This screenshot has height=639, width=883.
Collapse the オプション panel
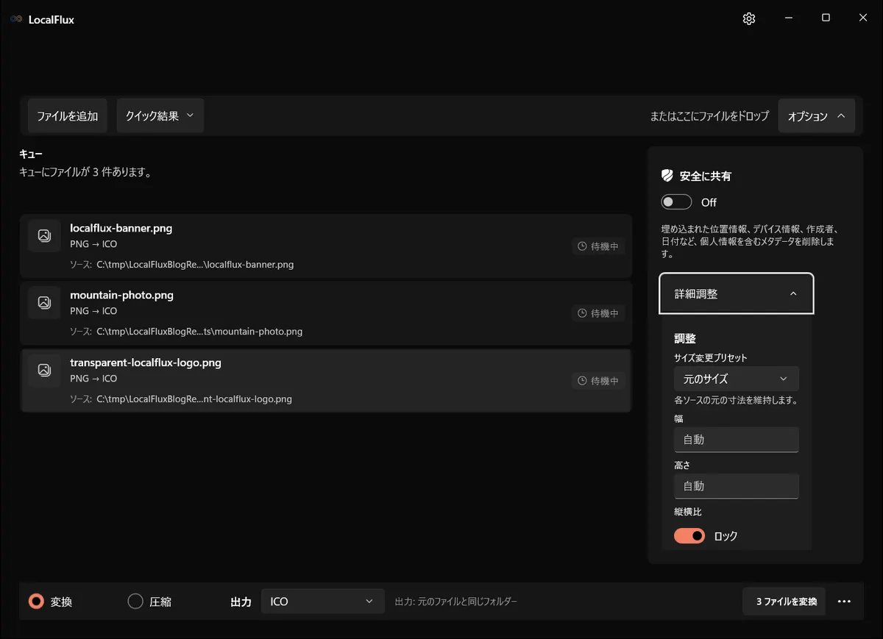pyautogui.click(x=816, y=116)
